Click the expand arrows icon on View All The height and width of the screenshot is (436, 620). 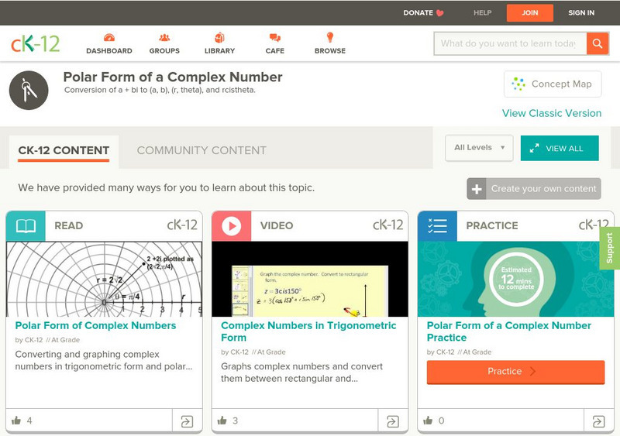tap(534, 148)
